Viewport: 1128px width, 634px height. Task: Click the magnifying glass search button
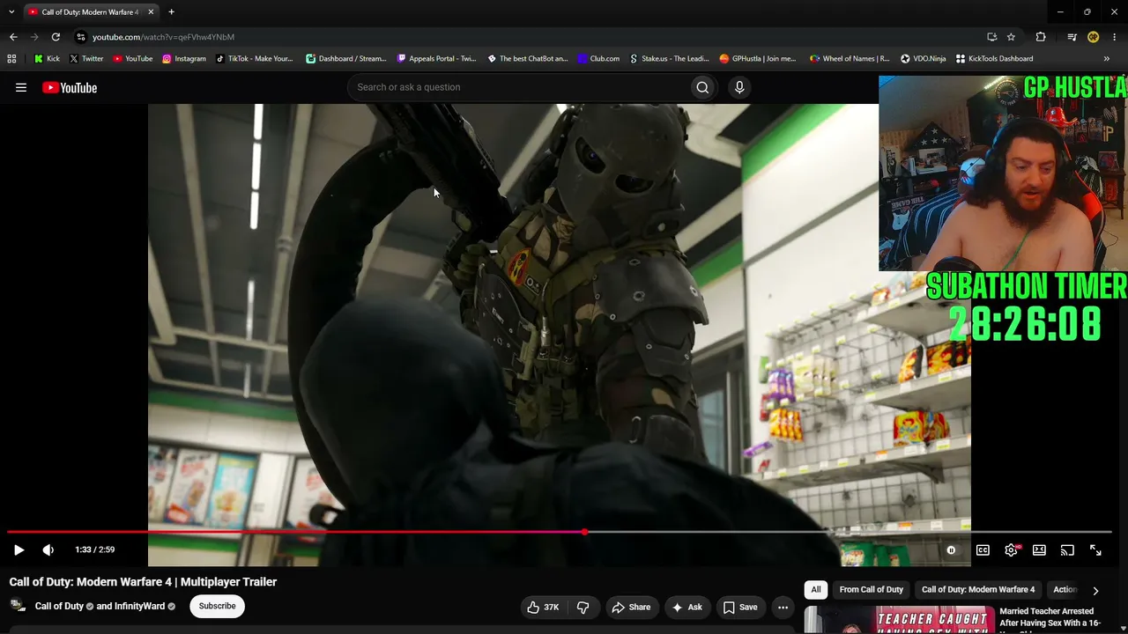(x=702, y=87)
